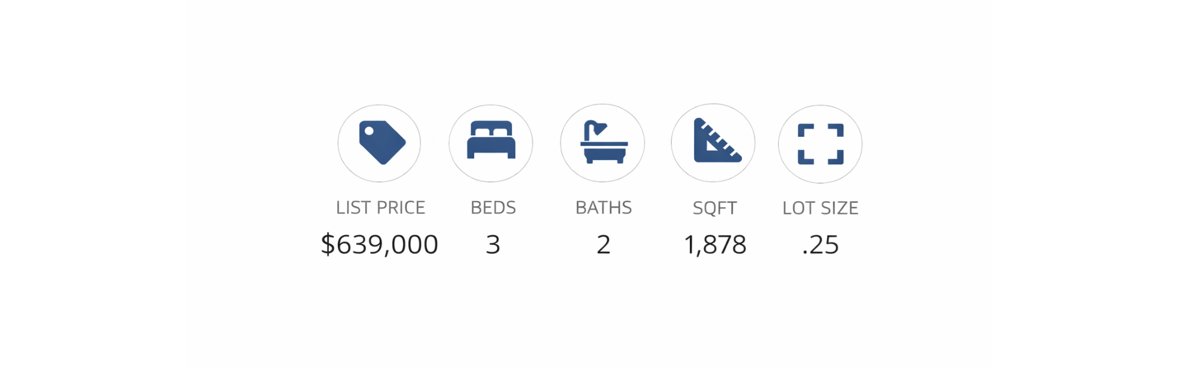The width and height of the screenshot is (1178, 368).
Task: Click the pillows on the bed icon
Action: coord(491,131)
